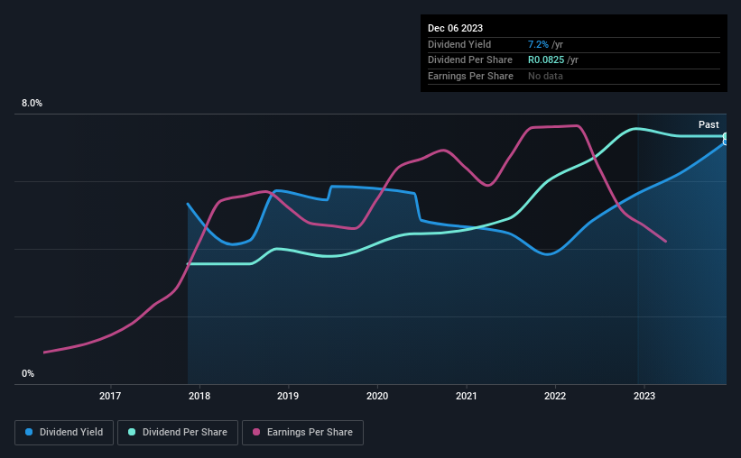Toggle the Dividend Yield legend button
Screen dimensions: 741x458
[x=64, y=433]
